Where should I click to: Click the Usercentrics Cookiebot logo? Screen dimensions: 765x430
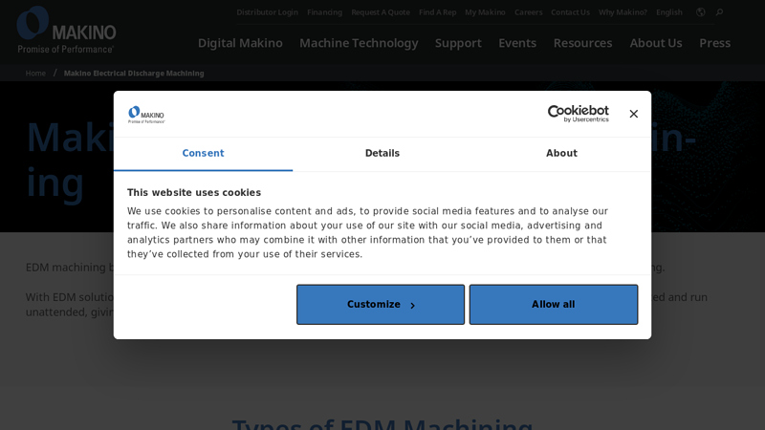[578, 114]
